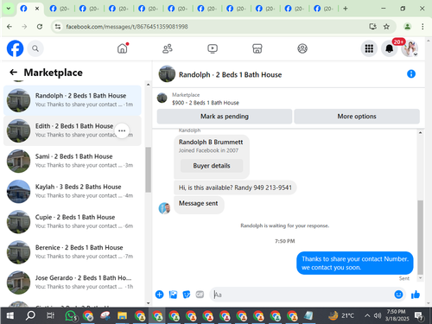Click the conversation list scrollbar
Image resolution: width=432 pixels, height=324 pixels.
click(x=148, y=170)
